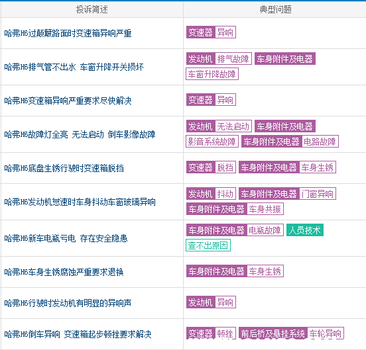Viewport: 366px width, 350px height.
Task: Click green 人员技术 tag
Action: tap(305, 230)
